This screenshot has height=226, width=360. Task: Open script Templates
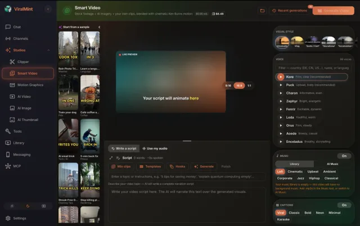point(150,166)
